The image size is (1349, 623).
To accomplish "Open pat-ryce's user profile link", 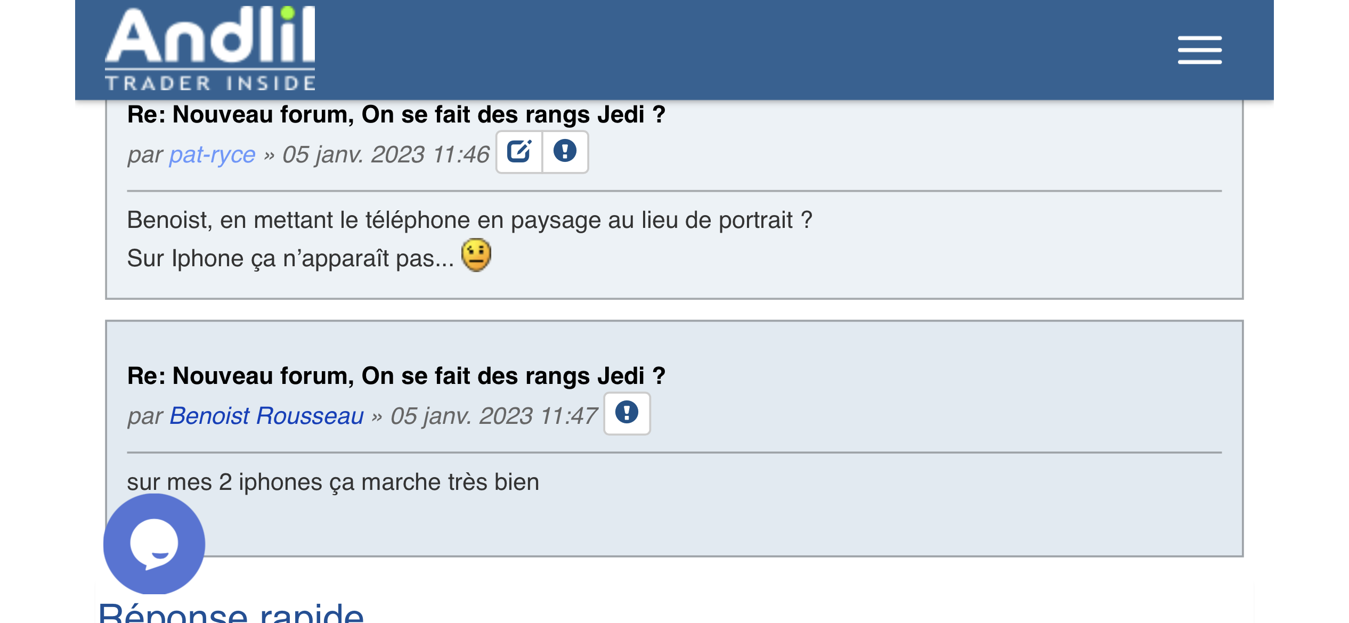I will point(212,155).
